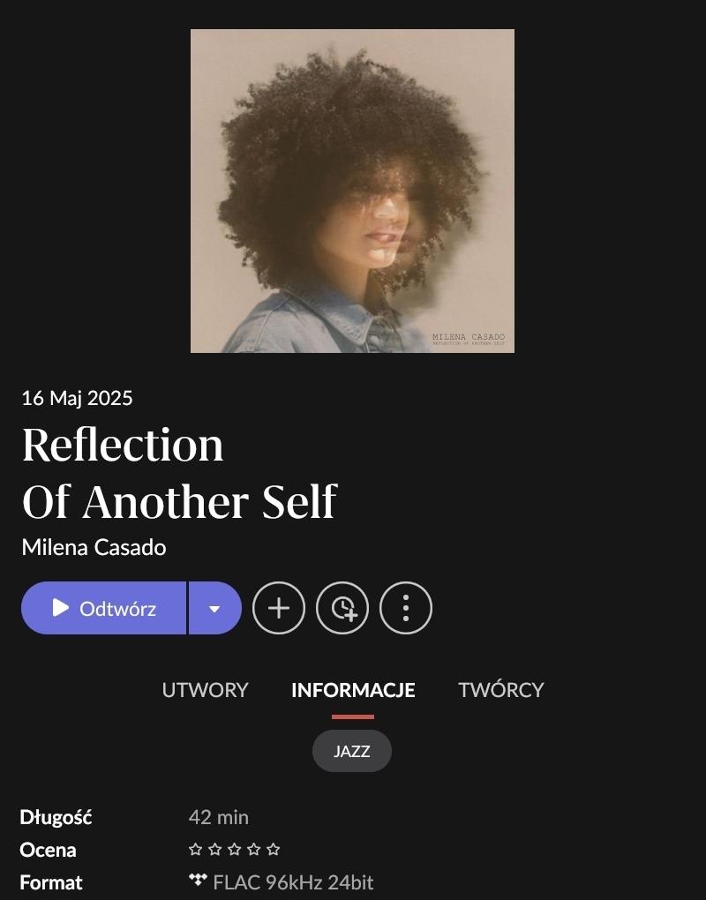
Task: Rate album with fifth star
Action: pos(274,849)
